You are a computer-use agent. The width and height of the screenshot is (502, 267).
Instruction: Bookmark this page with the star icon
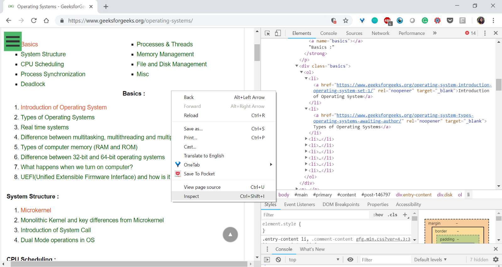click(x=346, y=21)
